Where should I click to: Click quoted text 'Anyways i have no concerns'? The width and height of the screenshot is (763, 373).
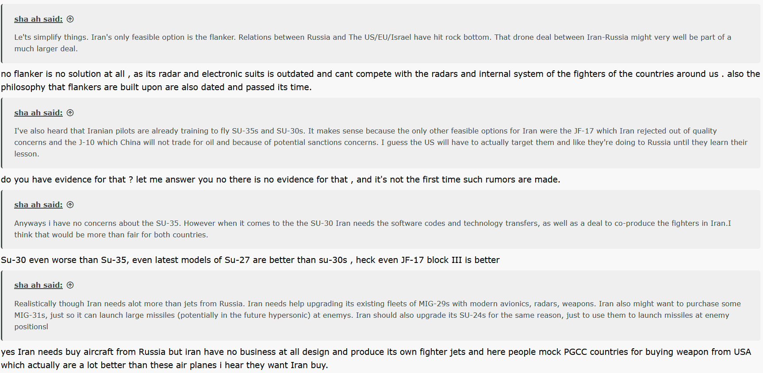pos(372,229)
